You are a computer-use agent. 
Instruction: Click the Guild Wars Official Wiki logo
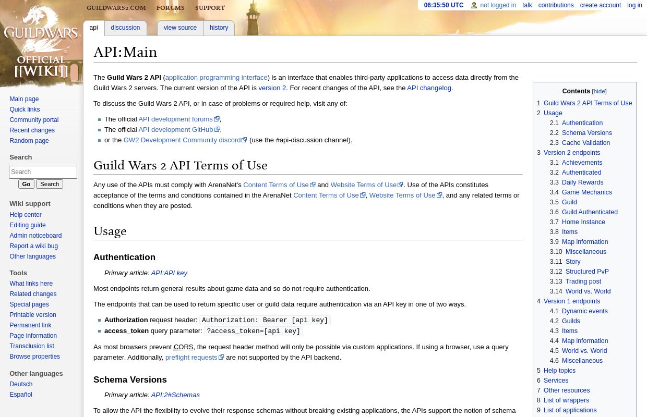point(41,43)
